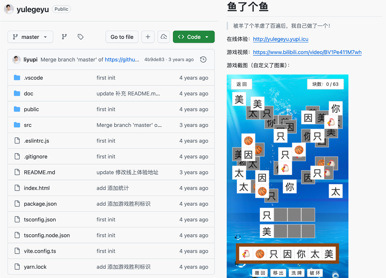This screenshot has width=386, height=278.
Task: Open the package.json file
Action: [40, 204]
